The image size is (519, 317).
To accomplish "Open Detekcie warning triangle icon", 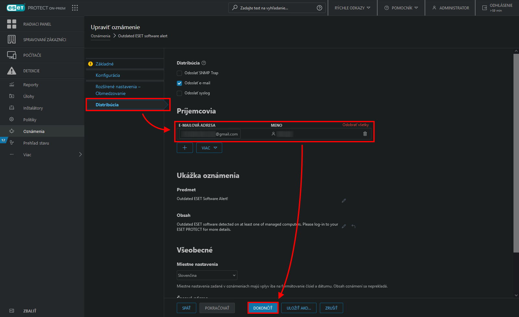I will [12, 71].
